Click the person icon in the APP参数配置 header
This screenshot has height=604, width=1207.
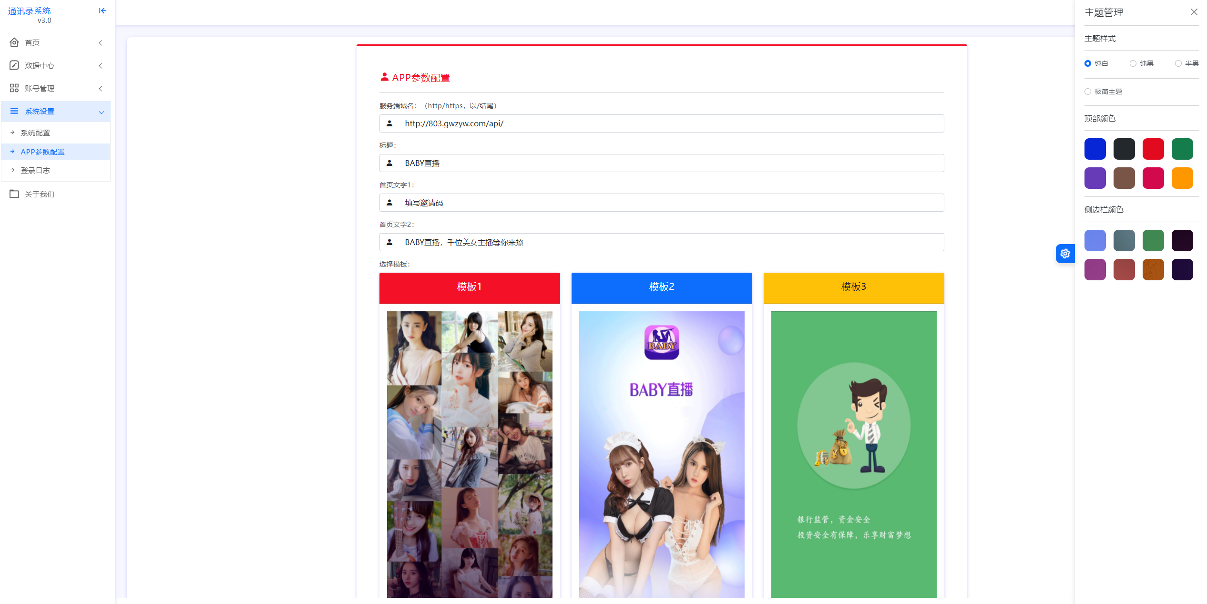coord(384,77)
